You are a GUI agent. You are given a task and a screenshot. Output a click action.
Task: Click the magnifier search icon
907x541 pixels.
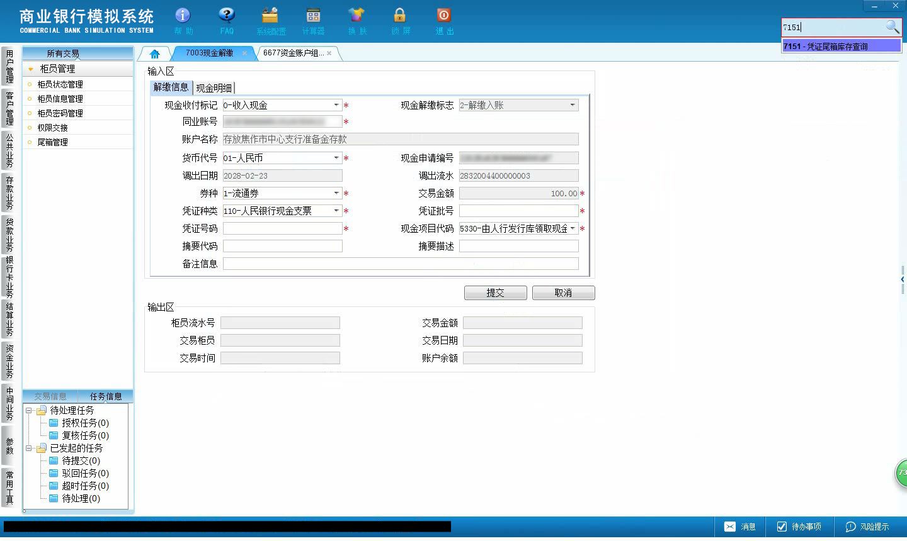point(893,27)
